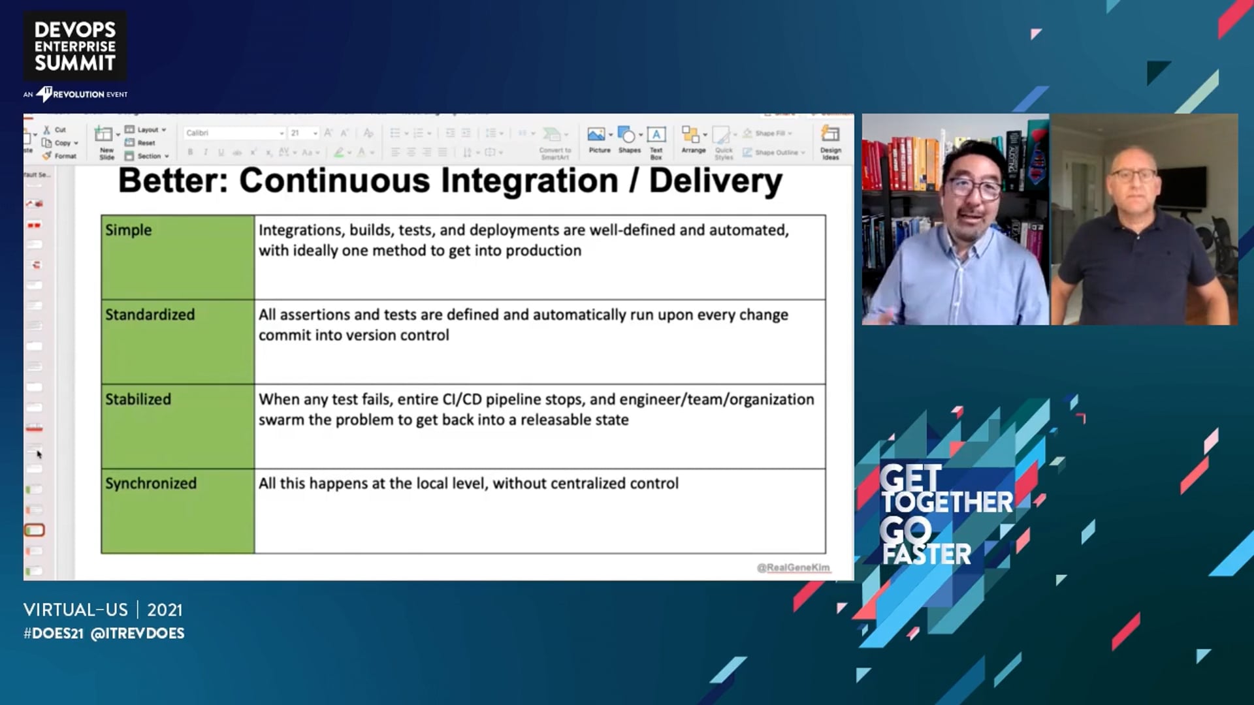Insert a New Slide
This screenshot has height=705, width=1254.
pos(106,143)
